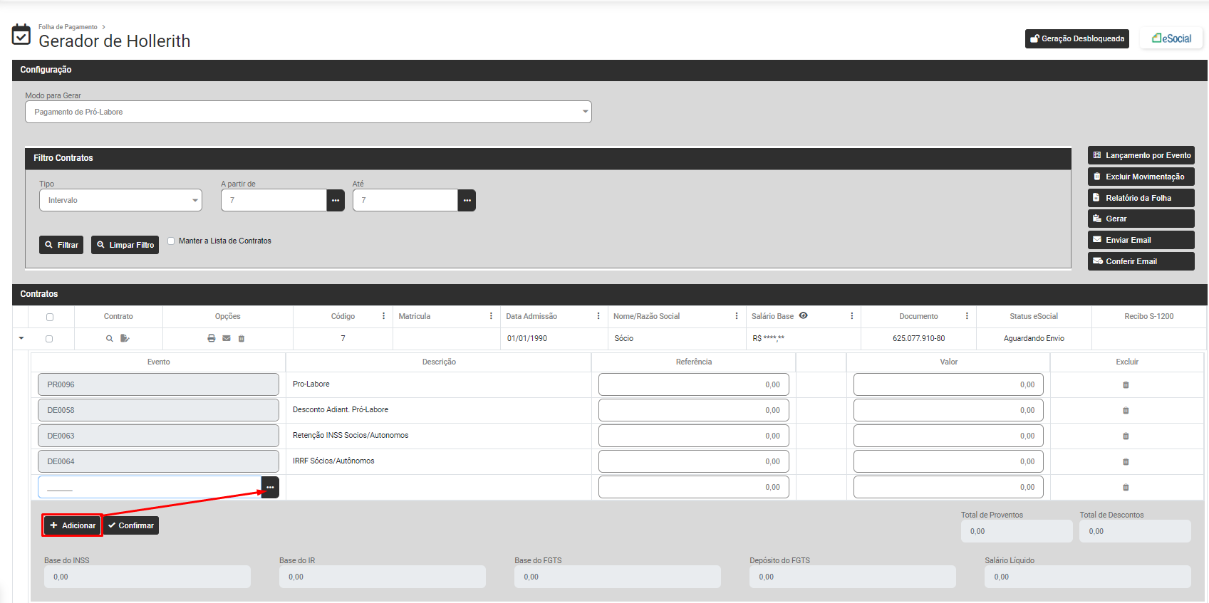Toggle Salário Base visibility eye icon
1209x603 pixels.
(803, 315)
